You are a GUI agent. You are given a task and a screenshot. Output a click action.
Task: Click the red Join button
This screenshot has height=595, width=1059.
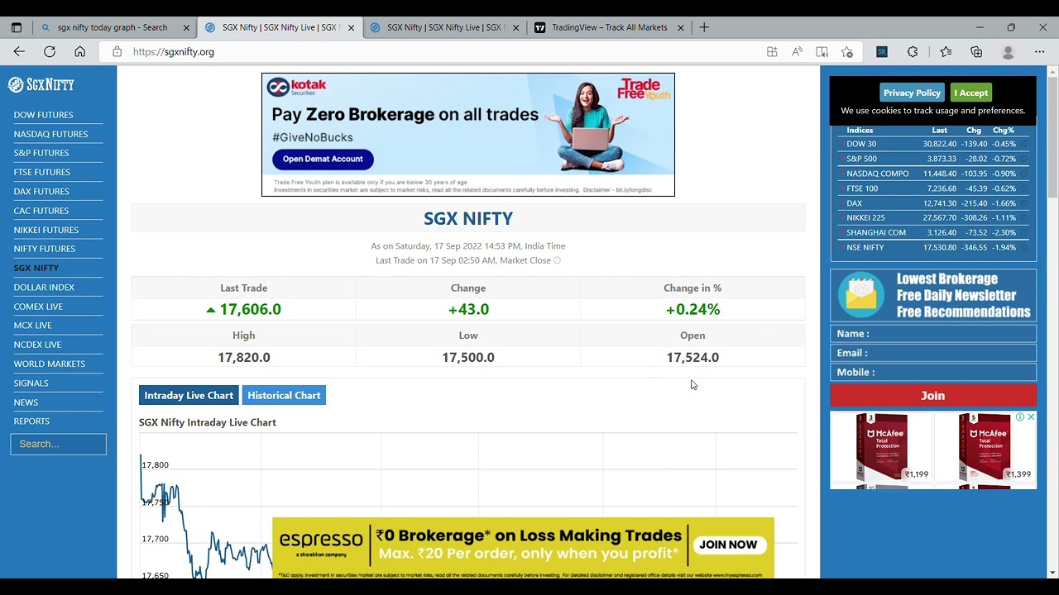pyautogui.click(x=933, y=396)
